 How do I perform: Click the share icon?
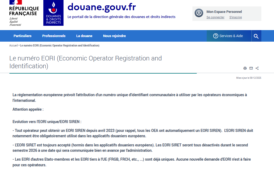point(257,68)
